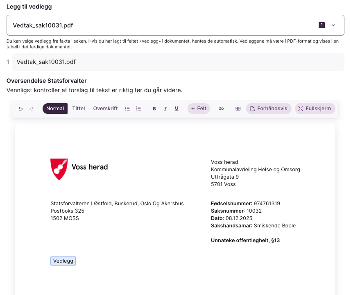This screenshot has height=295, width=351.
Task: Click the undo arrow icon
Action: click(20, 109)
